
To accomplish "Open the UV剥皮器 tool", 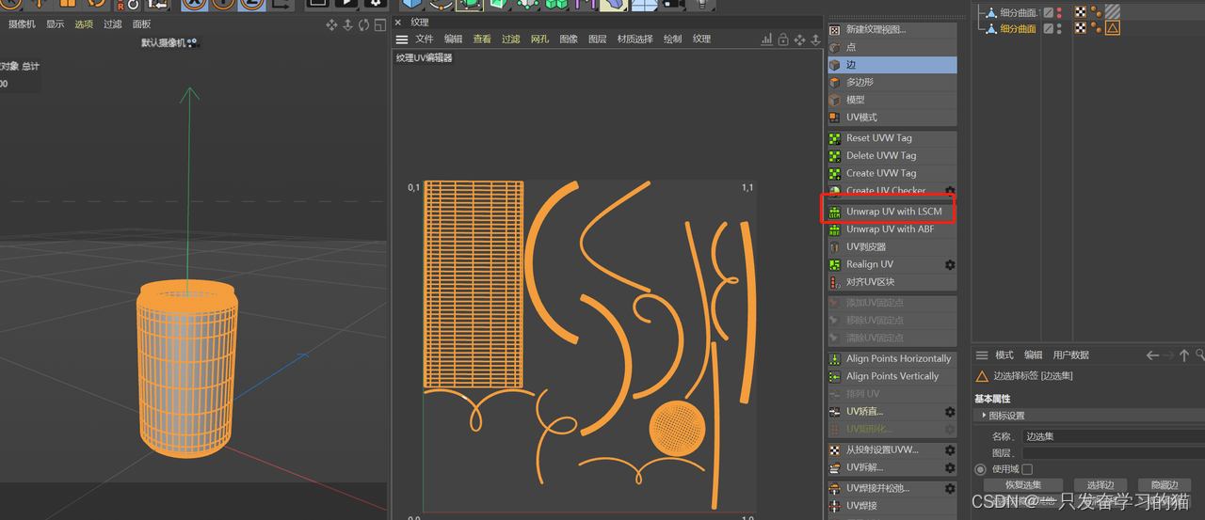I will (x=892, y=247).
